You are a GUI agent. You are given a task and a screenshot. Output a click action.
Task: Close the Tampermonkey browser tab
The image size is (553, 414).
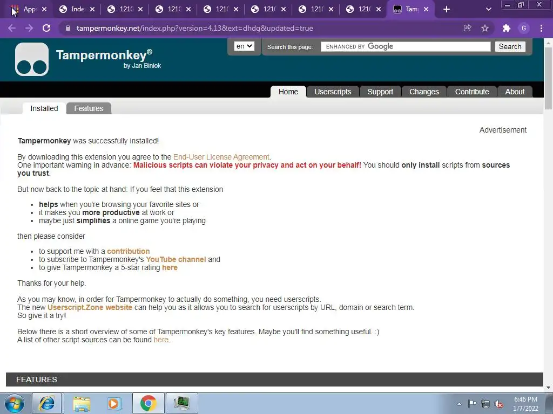[426, 9]
